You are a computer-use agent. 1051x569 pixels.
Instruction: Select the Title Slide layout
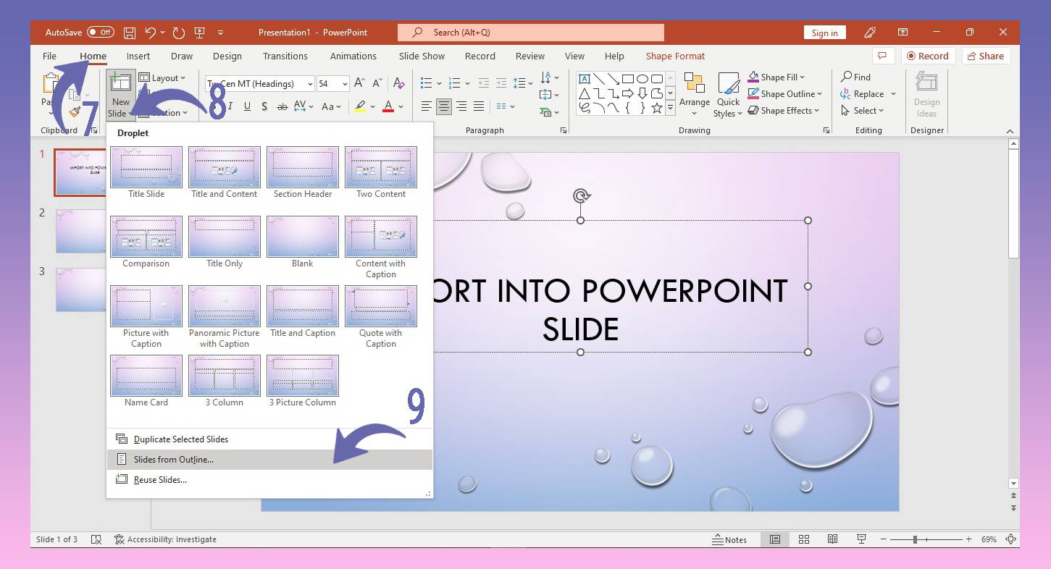tap(146, 173)
